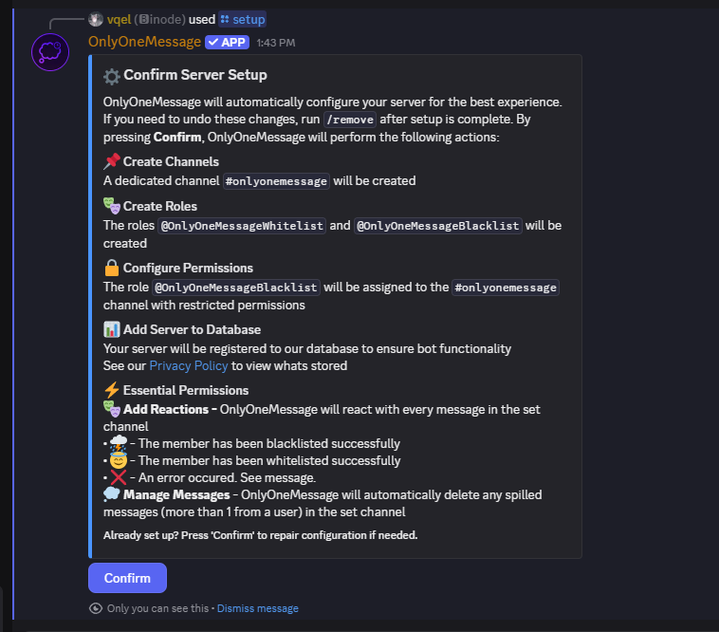This screenshot has height=632, width=719.
Task: Click the lock icon beside Configure Permissions
Action: 111,268
